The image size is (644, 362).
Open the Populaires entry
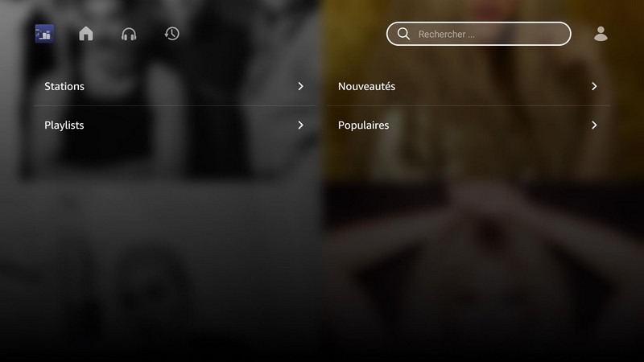point(469,125)
